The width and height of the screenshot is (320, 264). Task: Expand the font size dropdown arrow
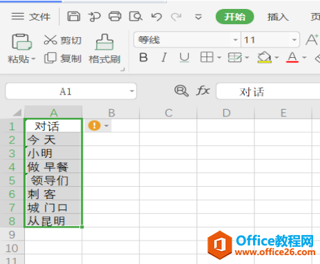[x=294, y=40]
